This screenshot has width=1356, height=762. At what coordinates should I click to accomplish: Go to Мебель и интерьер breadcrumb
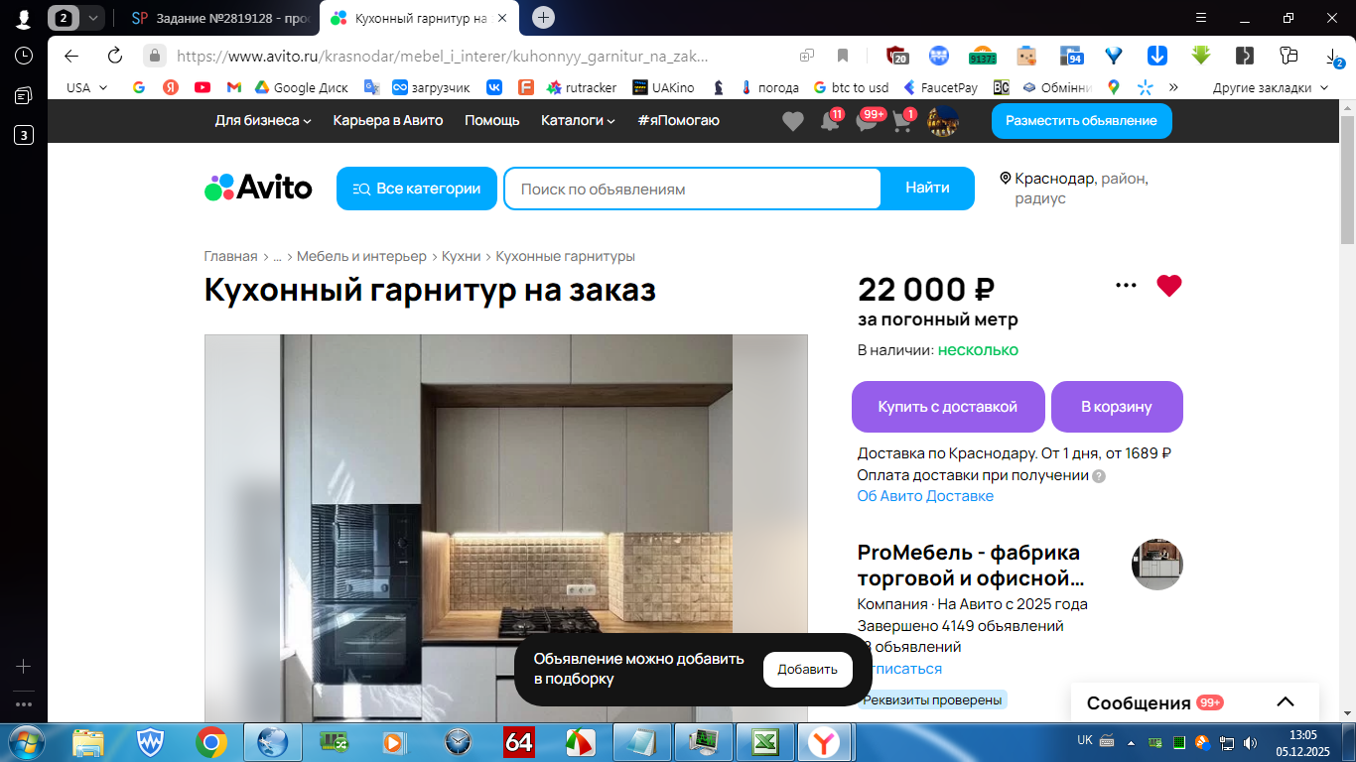point(361,256)
